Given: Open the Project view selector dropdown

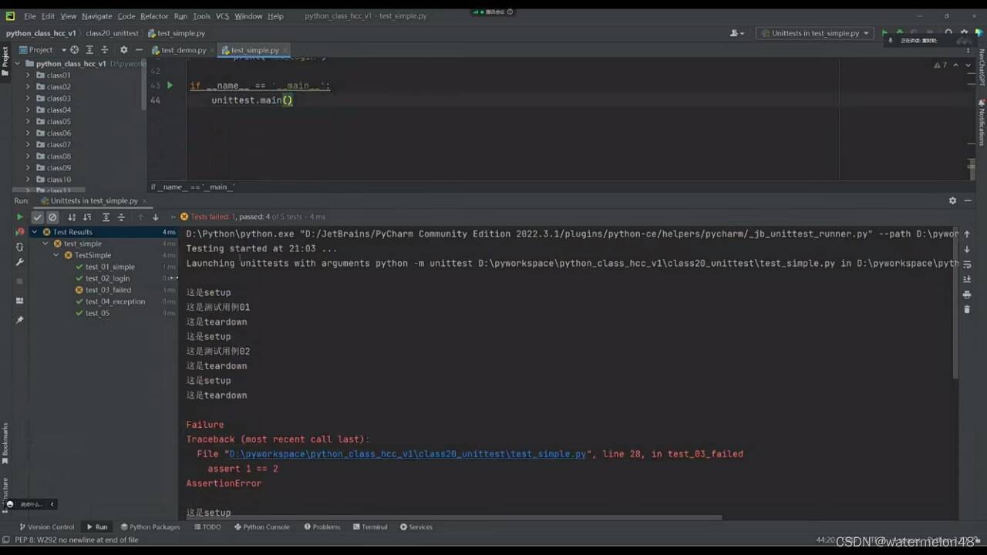Looking at the screenshot, I should [42, 49].
